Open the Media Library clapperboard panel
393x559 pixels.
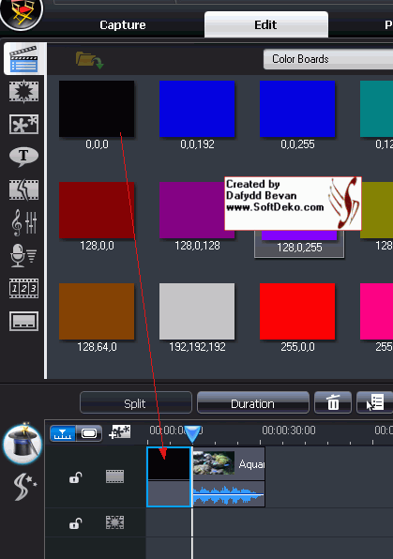coord(23,59)
